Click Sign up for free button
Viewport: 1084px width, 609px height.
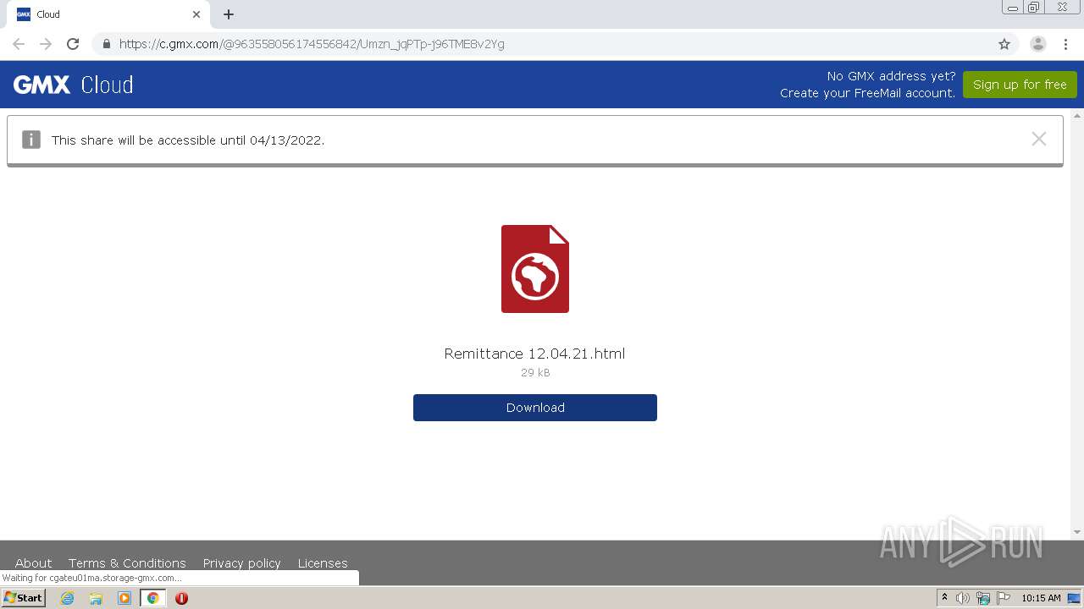pyautogui.click(x=1020, y=85)
